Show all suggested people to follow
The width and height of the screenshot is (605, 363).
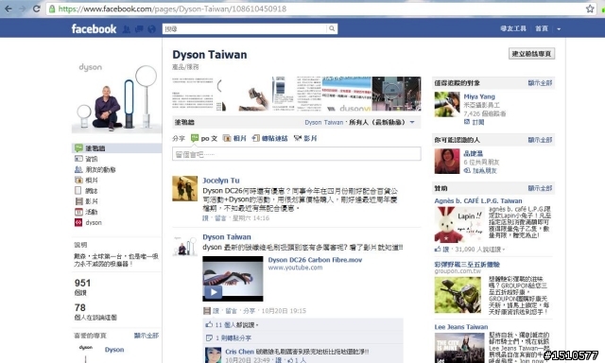coord(540,83)
